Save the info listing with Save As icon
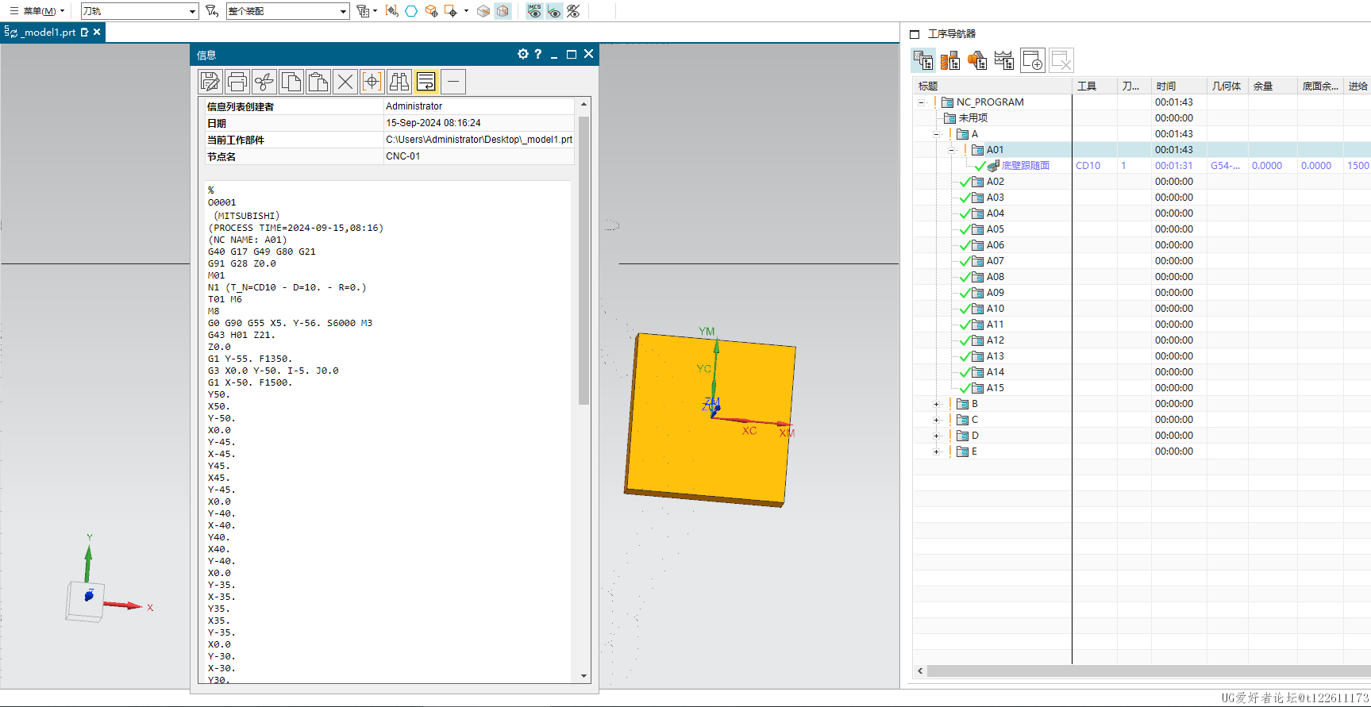The image size is (1371, 707). tap(210, 82)
